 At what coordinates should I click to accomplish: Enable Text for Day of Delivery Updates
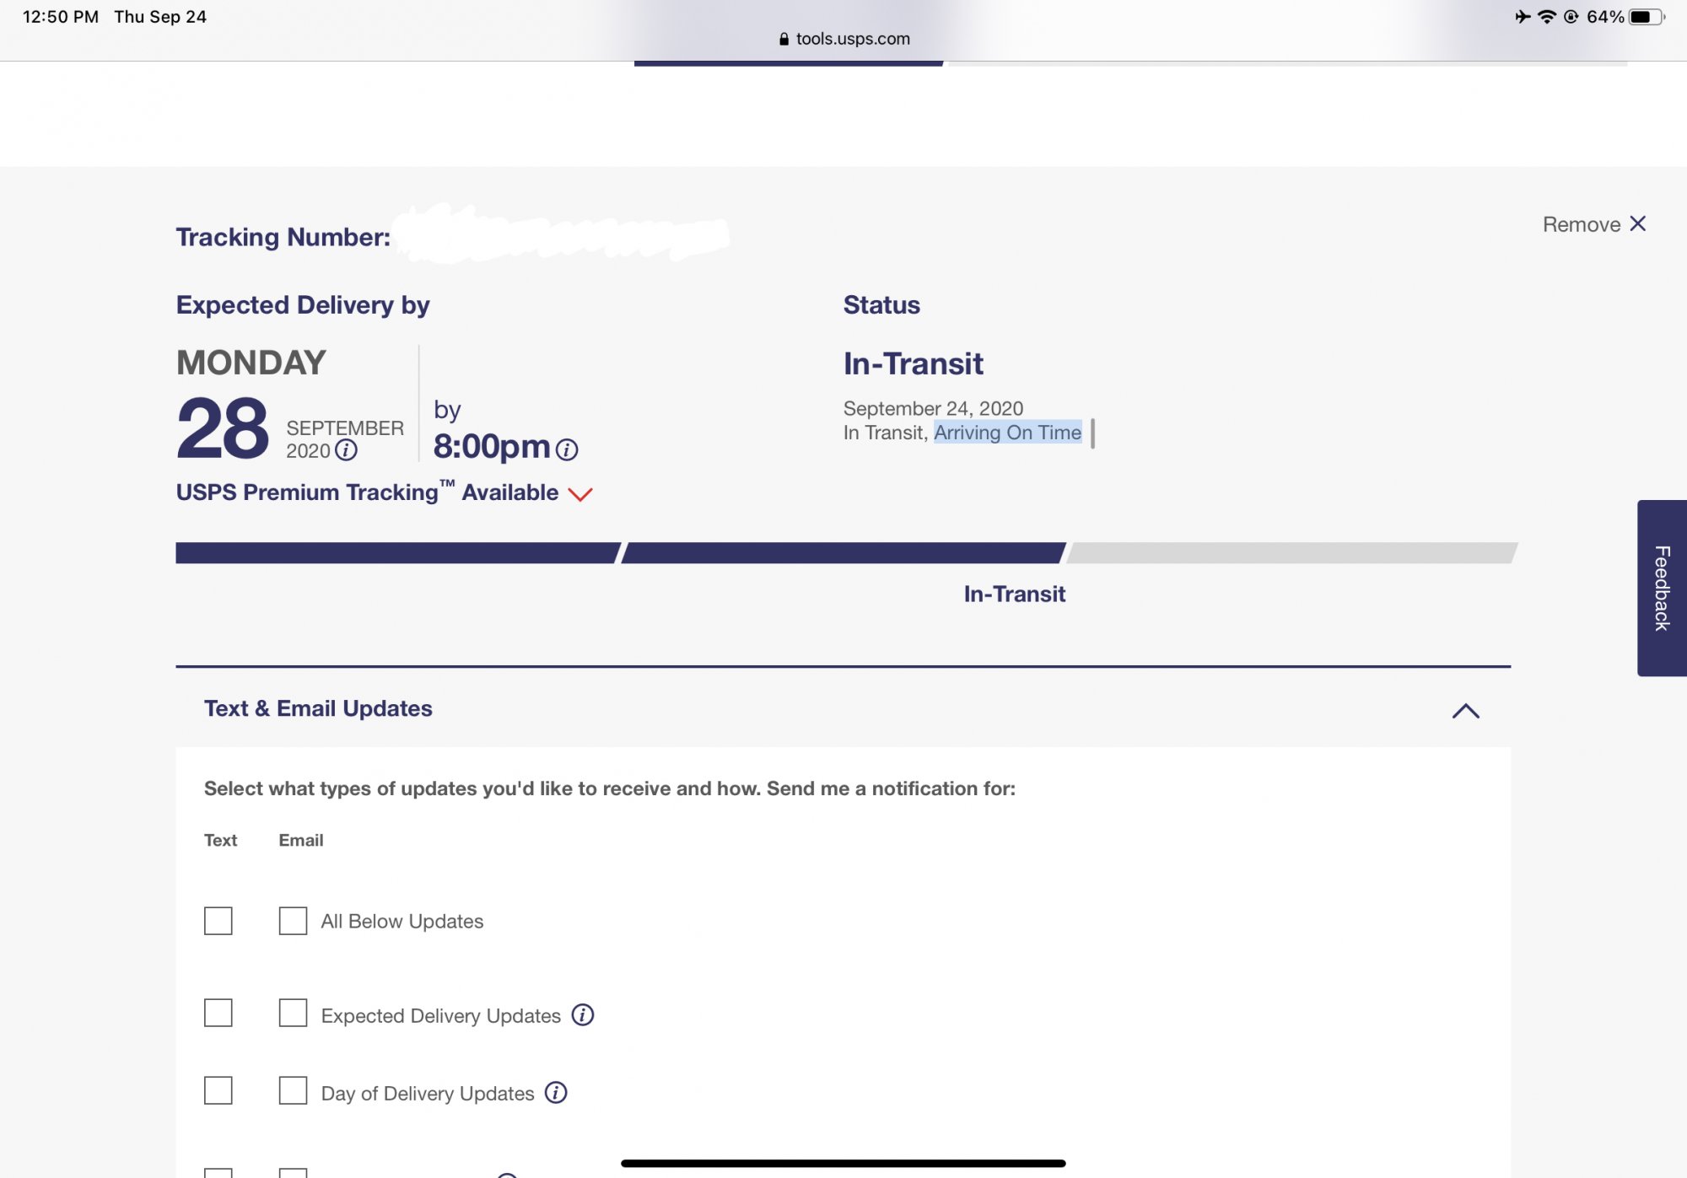(x=218, y=1090)
